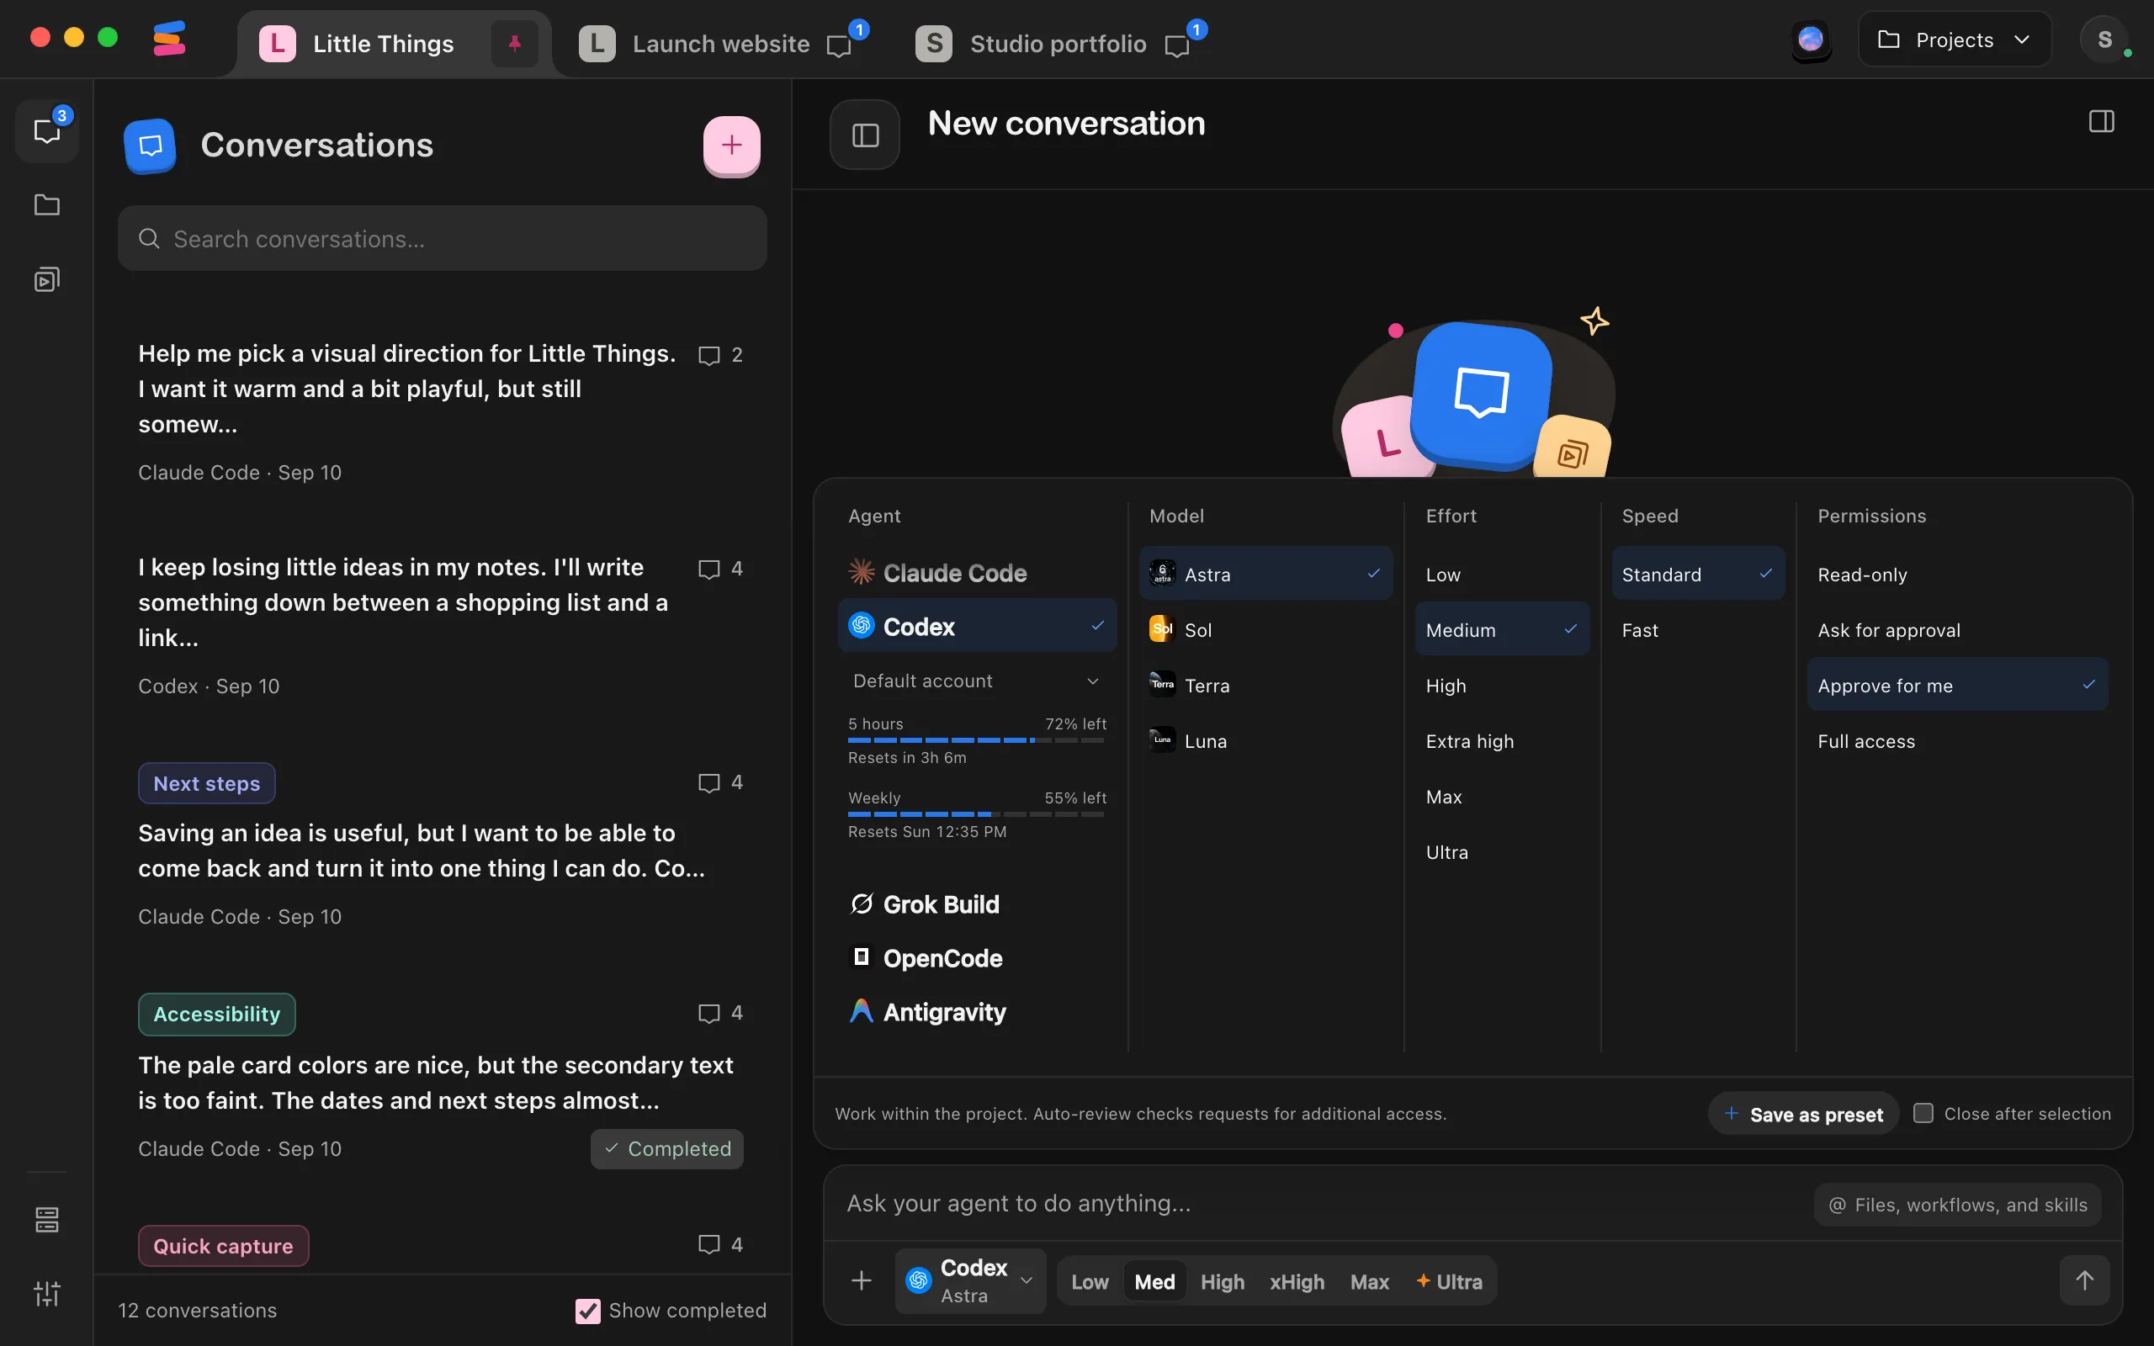2154x1346 pixels.
Task: Switch to the Launch website tab
Action: [x=721, y=44]
